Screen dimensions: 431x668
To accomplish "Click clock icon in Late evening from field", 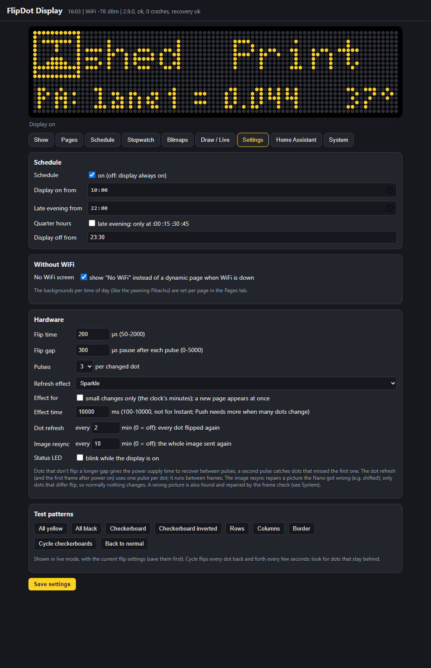I will click(x=389, y=208).
